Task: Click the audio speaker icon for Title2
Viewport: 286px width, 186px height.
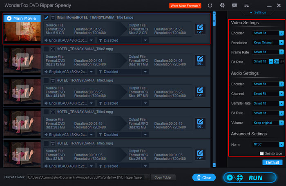Action: pyautogui.click(x=46, y=72)
